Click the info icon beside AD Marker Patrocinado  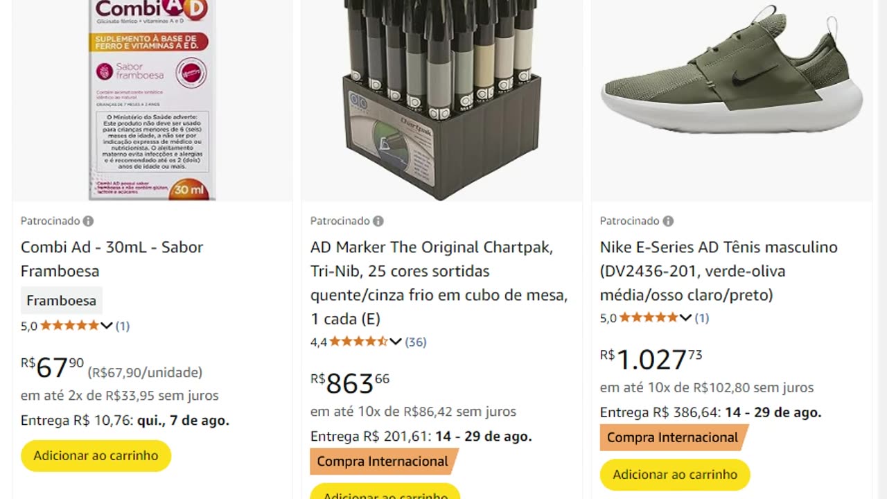[x=378, y=221]
